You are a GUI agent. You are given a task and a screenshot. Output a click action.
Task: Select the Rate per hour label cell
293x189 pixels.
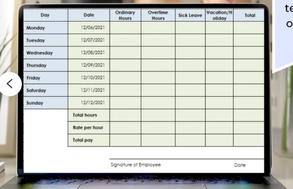pos(89,128)
